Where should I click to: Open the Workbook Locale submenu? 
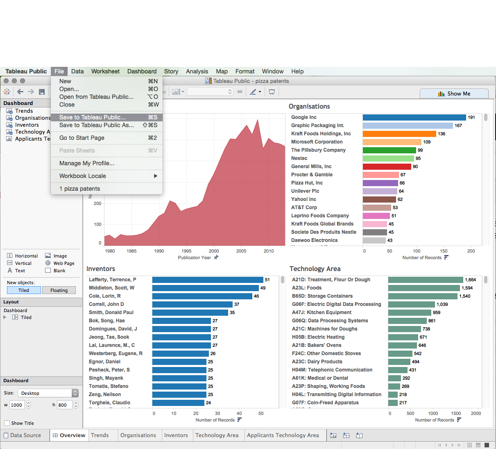click(106, 176)
